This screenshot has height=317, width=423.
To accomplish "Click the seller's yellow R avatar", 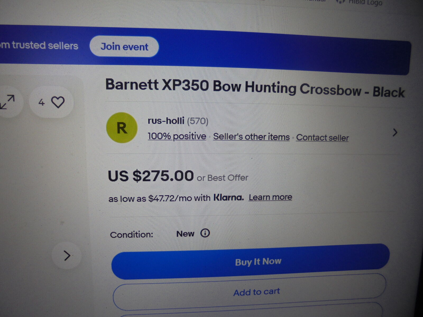I will point(122,128).
